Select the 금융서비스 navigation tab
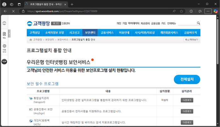Viewport: 220px width, 127px height. pyautogui.click(x=107, y=32)
